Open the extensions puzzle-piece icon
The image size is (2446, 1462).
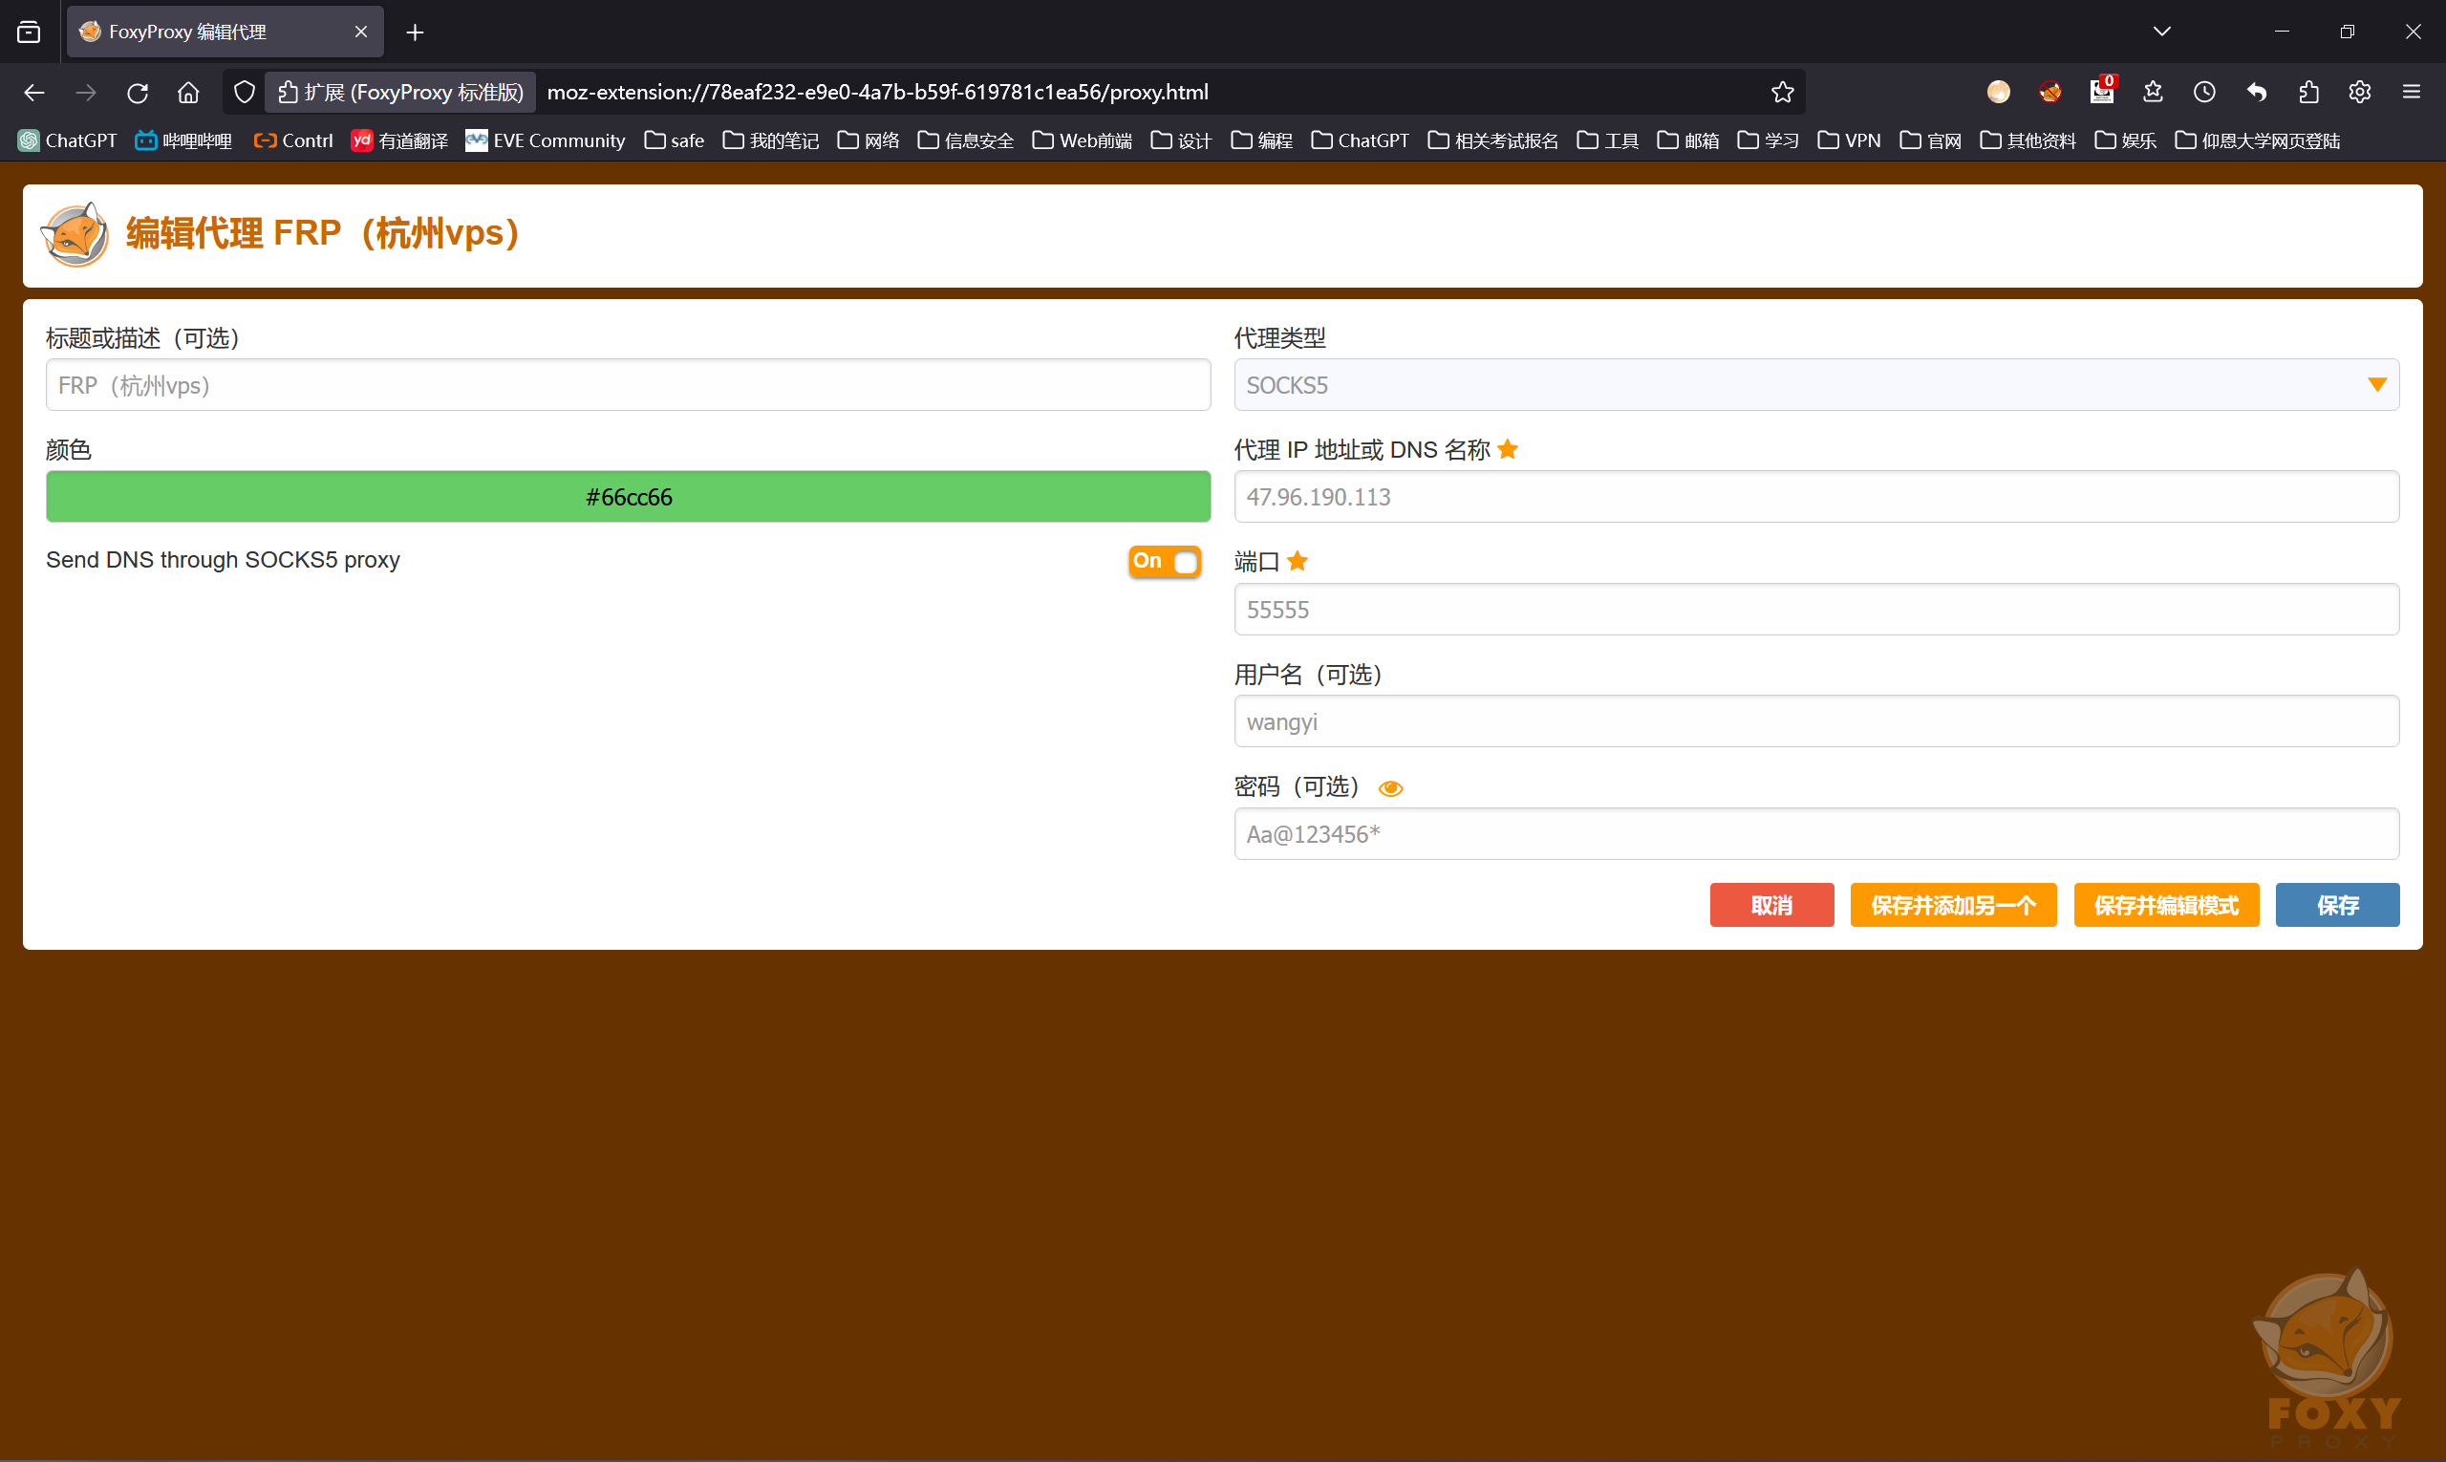coord(2308,92)
